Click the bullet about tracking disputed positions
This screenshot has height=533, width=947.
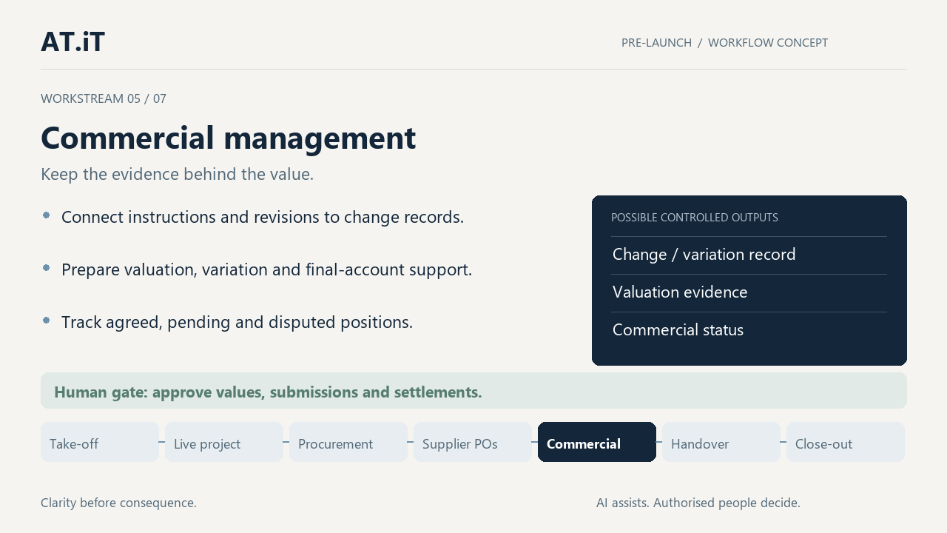click(237, 322)
